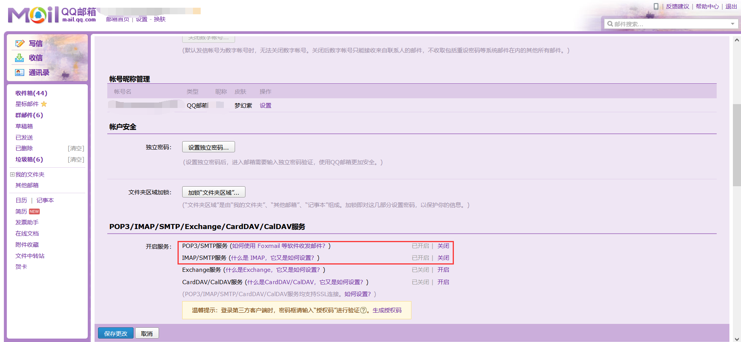
Task: Open the 已删除 folder
Action: pyautogui.click(x=24, y=148)
